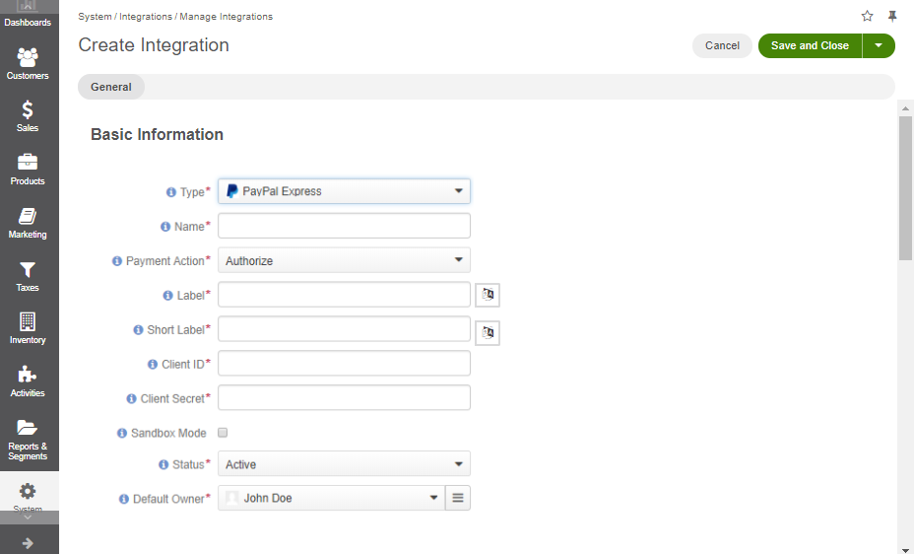Open the Products briefcase icon
The height and width of the screenshot is (554, 914).
click(x=28, y=162)
